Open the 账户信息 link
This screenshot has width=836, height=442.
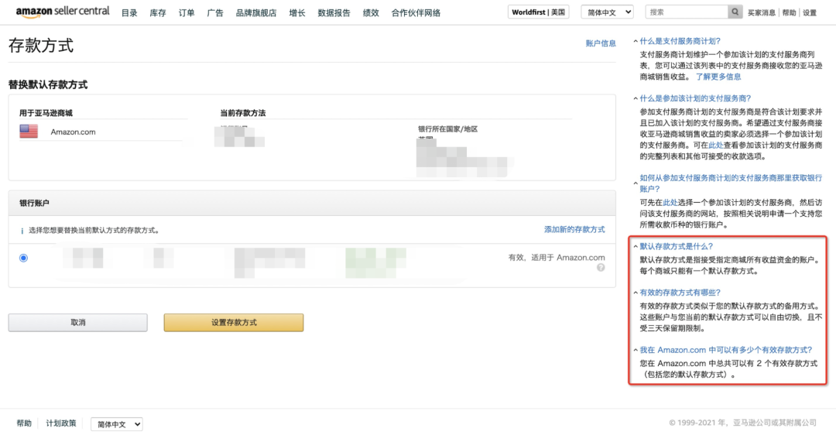tap(601, 43)
